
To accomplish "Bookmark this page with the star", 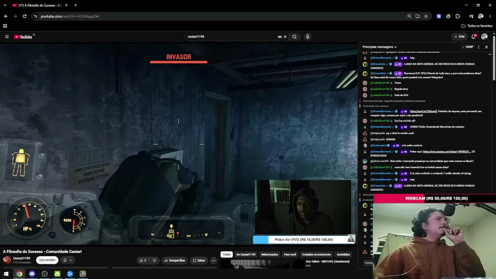I will pos(426,16).
